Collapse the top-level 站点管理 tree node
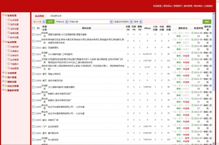The width and height of the screenshot is (219, 145). pos(3,41)
